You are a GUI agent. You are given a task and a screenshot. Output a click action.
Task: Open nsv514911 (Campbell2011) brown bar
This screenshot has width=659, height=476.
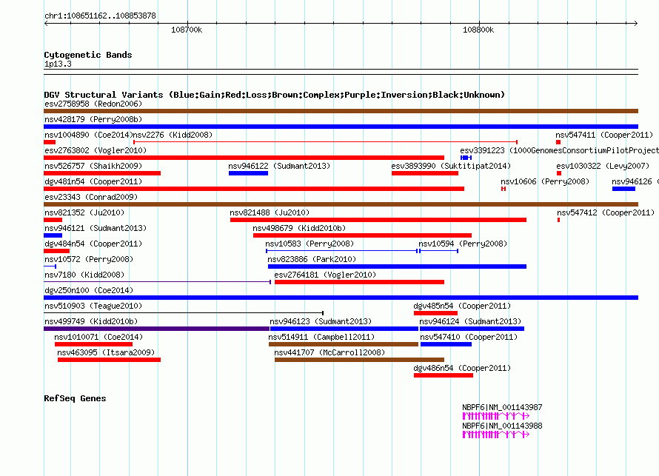click(344, 344)
